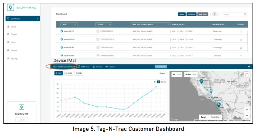The image size is (261, 137).
Task: Switch to Map View
Action: (203, 14)
